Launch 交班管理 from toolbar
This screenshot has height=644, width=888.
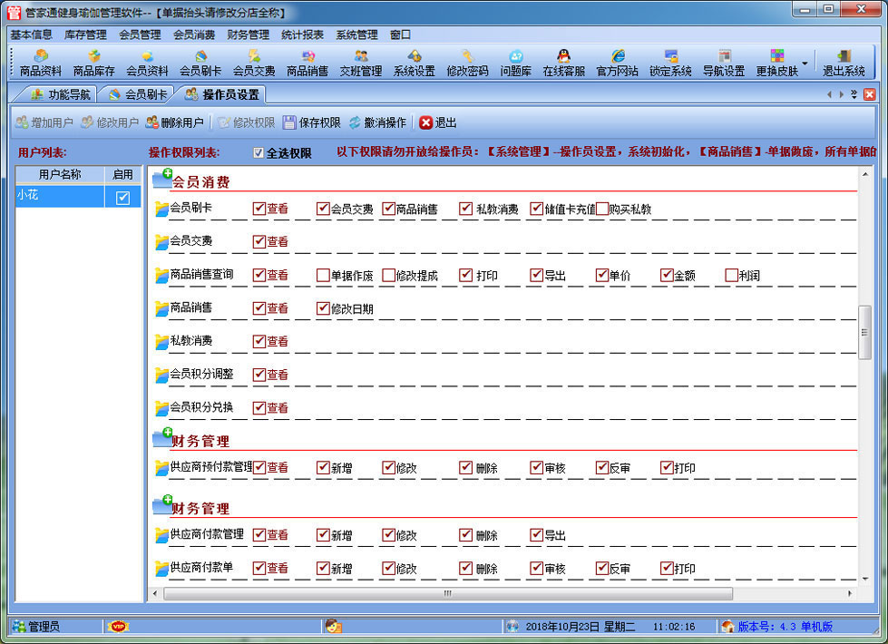[361, 63]
